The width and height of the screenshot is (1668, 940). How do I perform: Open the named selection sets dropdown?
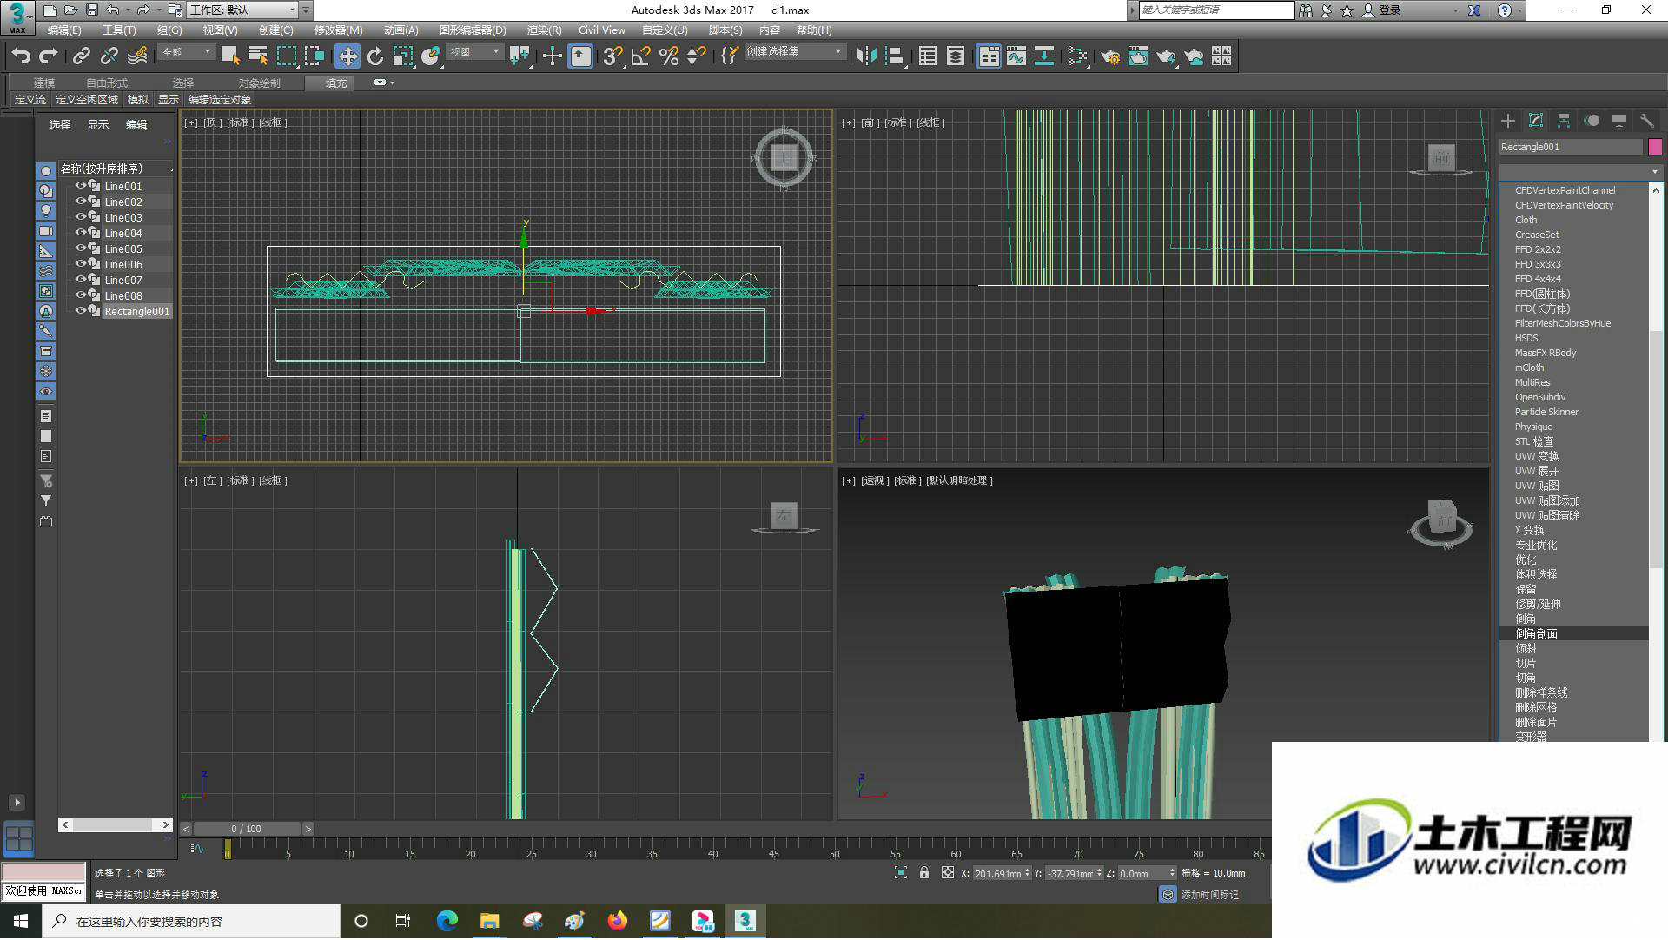(794, 52)
